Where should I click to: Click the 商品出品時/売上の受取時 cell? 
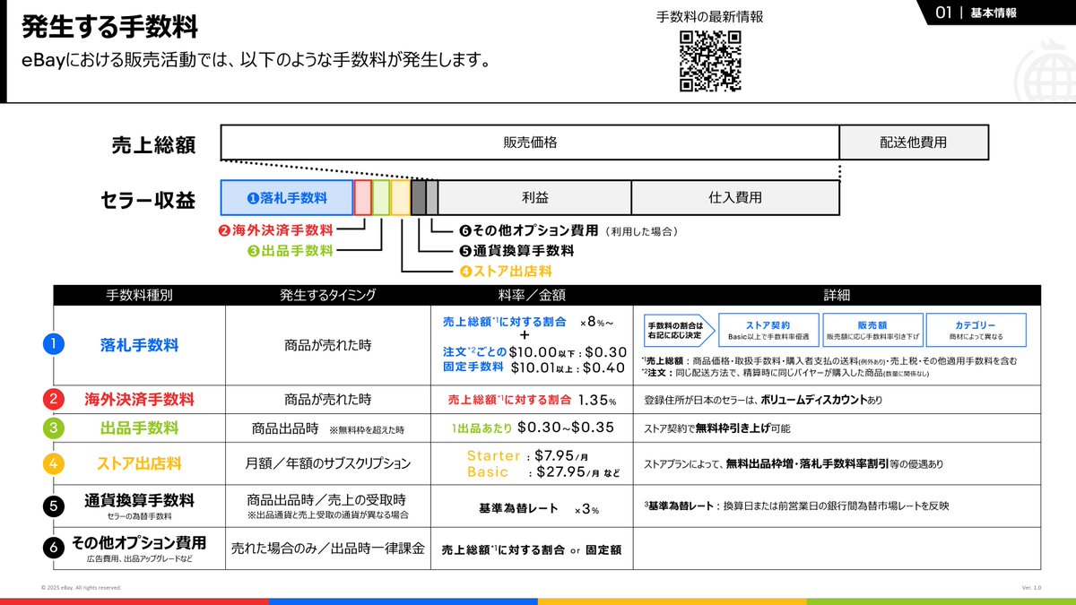[x=327, y=506]
